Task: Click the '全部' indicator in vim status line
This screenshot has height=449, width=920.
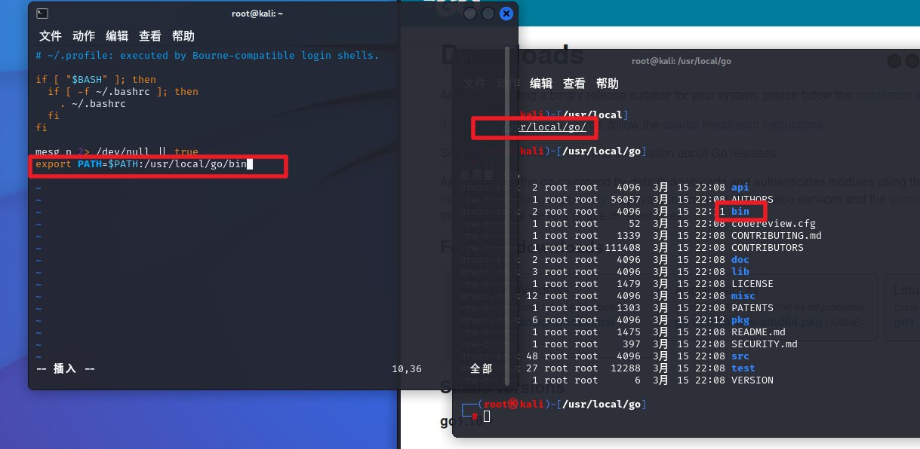Action: click(x=482, y=368)
